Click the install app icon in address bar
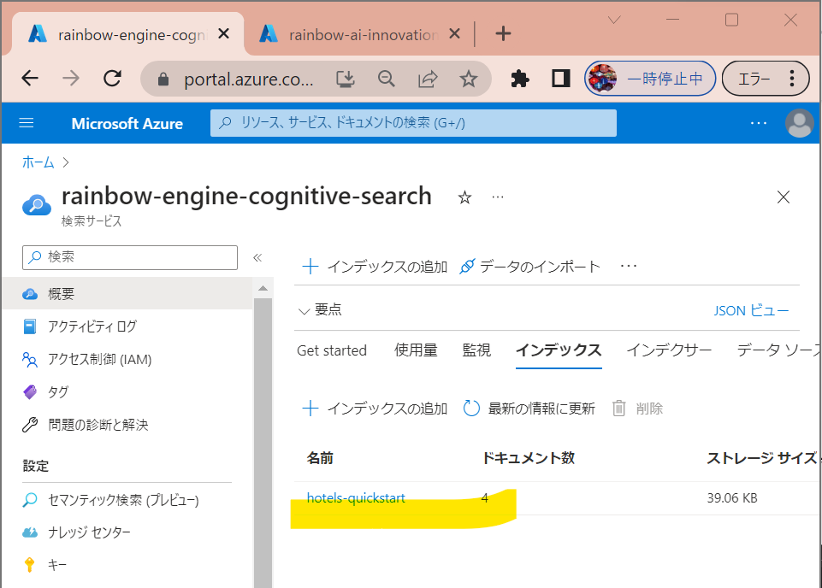 (345, 79)
